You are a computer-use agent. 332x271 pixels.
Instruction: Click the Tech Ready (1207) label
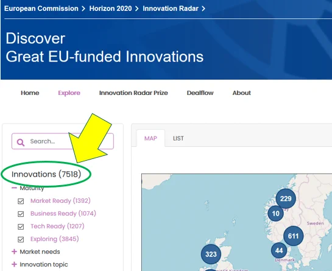coord(57,226)
